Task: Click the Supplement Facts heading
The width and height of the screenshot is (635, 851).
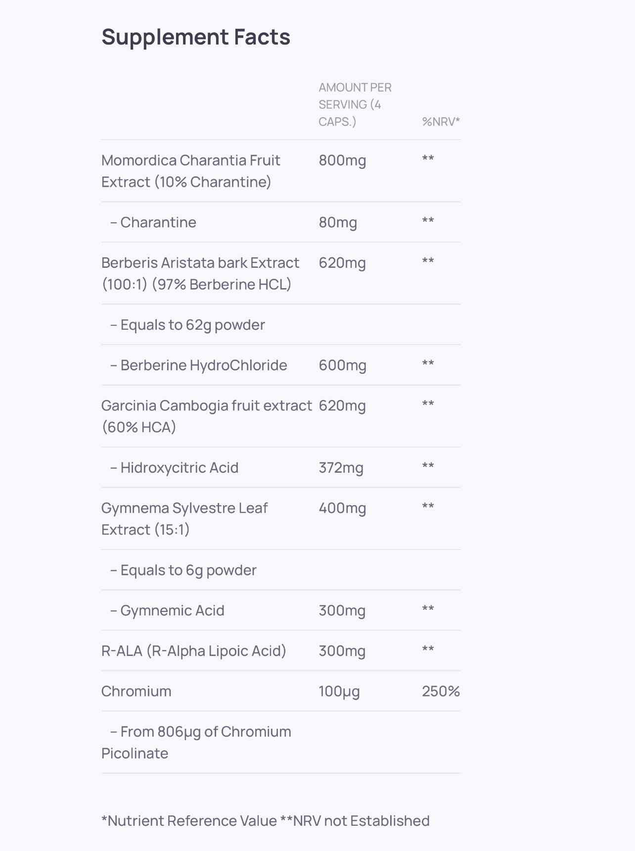Action: tap(196, 37)
